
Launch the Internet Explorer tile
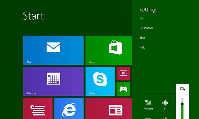pos(69,108)
